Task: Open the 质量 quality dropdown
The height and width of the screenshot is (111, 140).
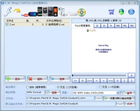Action: (x=96, y=93)
